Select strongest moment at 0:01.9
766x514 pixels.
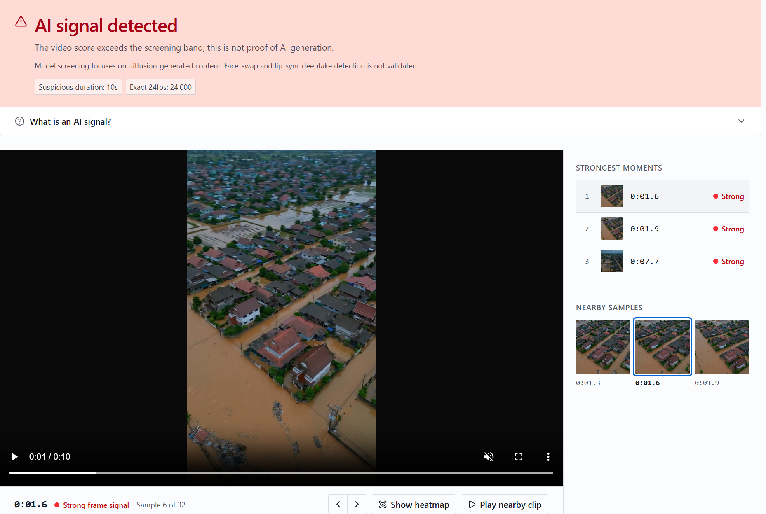pyautogui.click(x=663, y=229)
